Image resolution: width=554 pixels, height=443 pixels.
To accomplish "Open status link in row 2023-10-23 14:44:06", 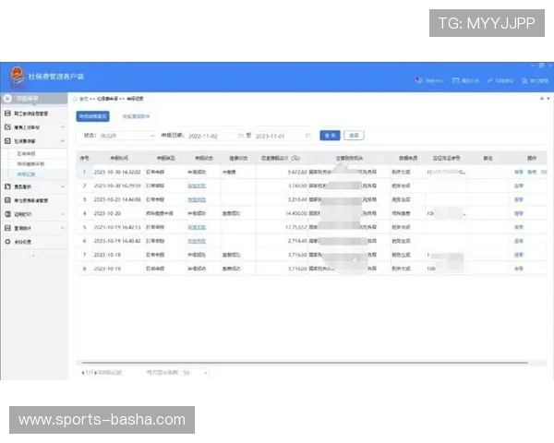I will (197, 199).
